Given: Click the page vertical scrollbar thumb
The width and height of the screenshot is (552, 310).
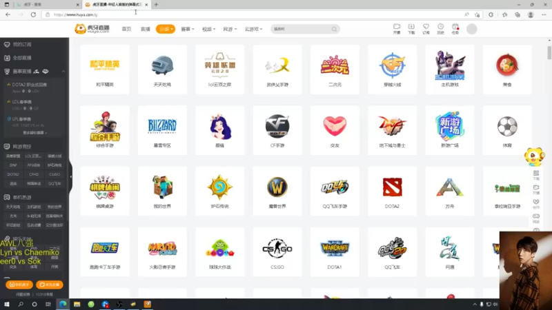Looking at the screenshot, I should click(x=549, y=52).
